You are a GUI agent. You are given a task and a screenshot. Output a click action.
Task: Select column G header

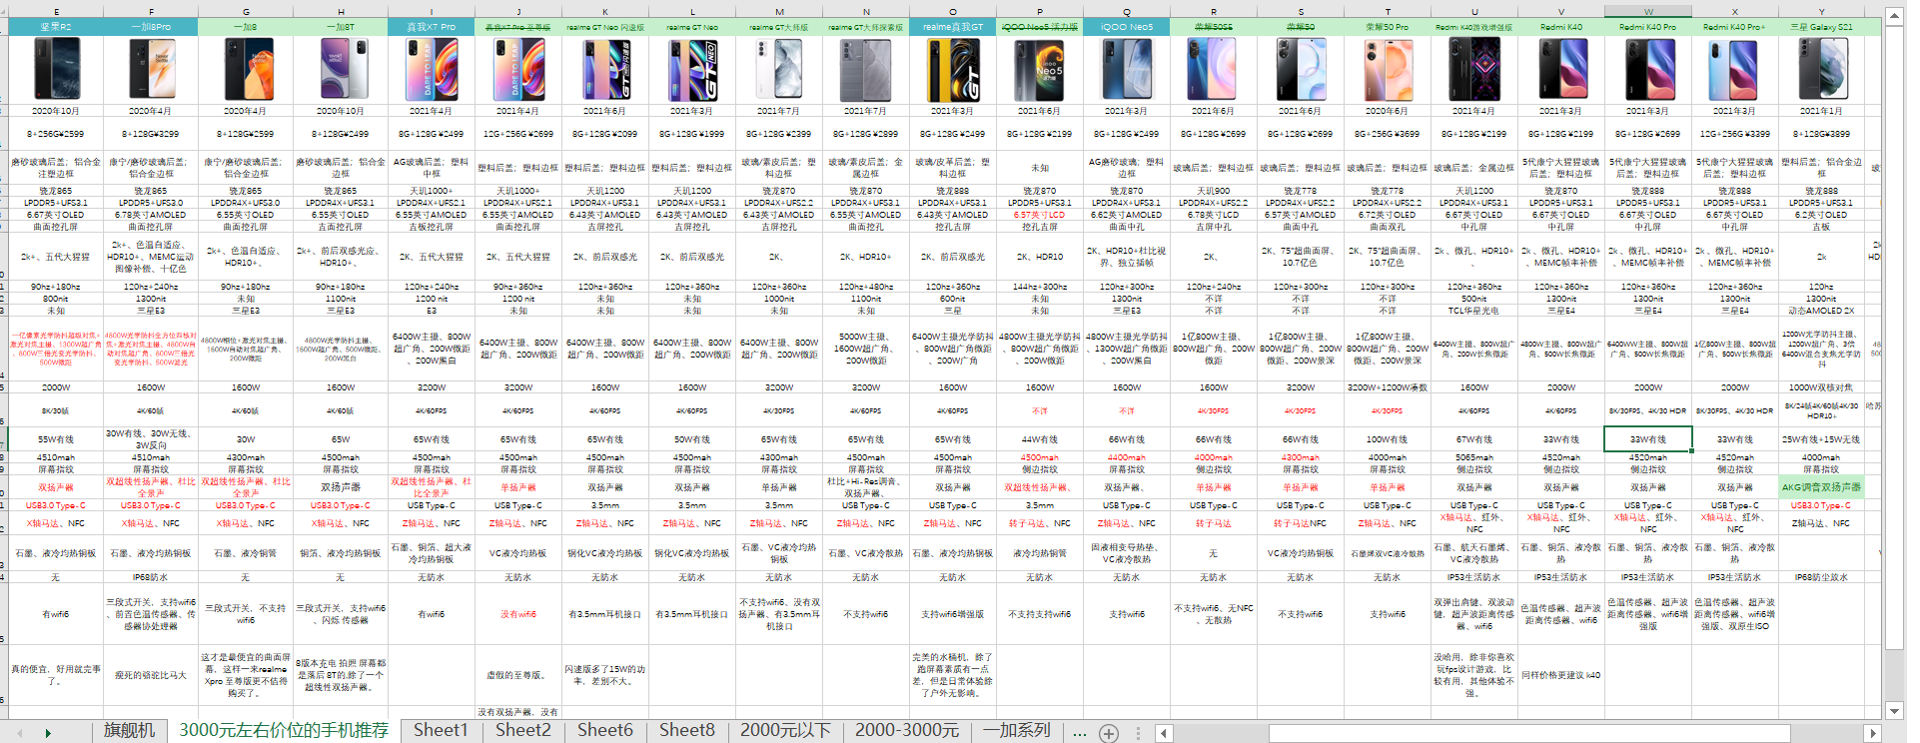click(245, 12)
